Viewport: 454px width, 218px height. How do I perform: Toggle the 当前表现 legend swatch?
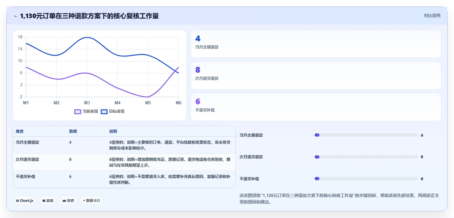pyautogui.click(x=78, y=111)
